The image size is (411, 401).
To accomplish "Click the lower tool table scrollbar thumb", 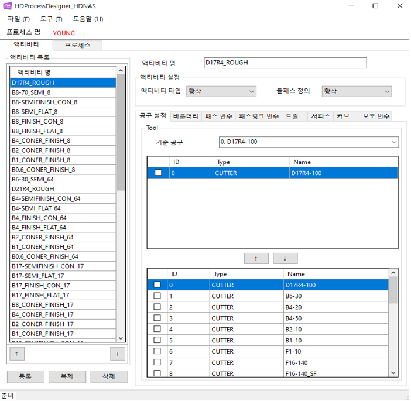I will point(393,290).
